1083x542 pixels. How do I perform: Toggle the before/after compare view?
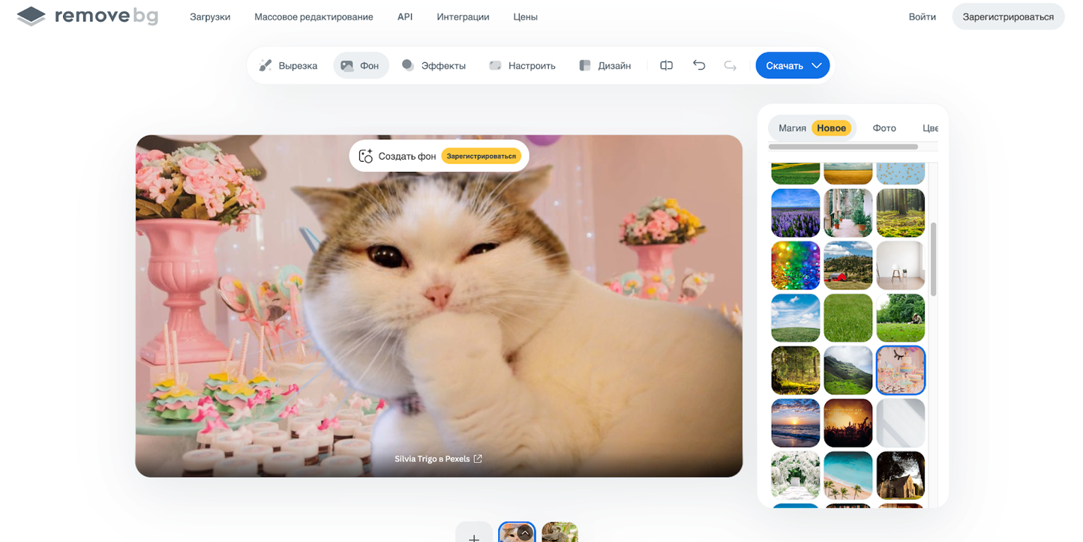pos(666,66)
